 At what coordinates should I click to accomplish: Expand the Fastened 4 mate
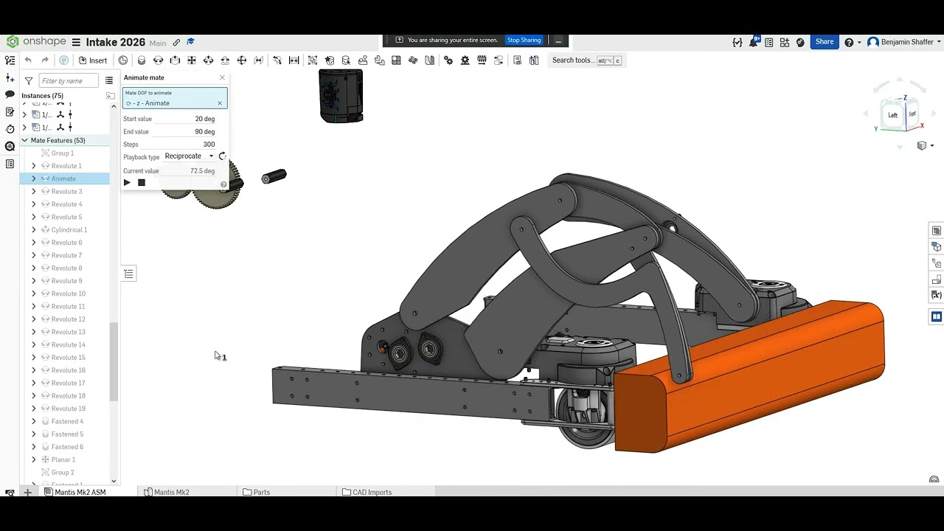coord(33,421)
